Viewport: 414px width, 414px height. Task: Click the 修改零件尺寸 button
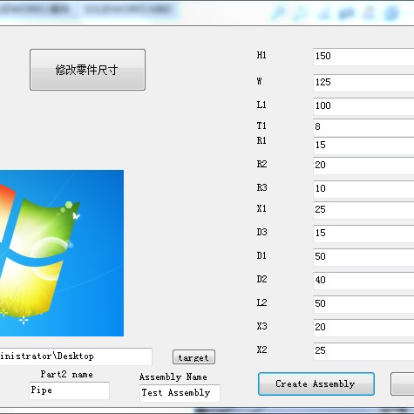pos(87,70)
